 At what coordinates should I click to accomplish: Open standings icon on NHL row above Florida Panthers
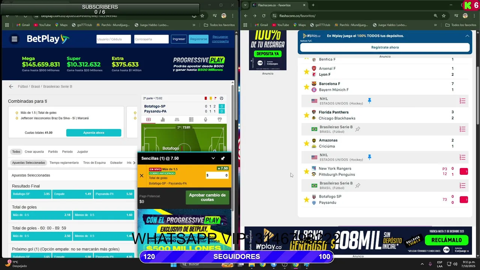coord(462,101)
